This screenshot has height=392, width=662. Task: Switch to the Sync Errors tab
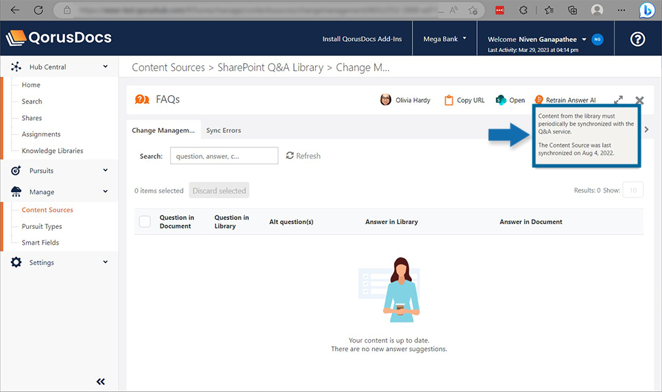tap(223, 130)
